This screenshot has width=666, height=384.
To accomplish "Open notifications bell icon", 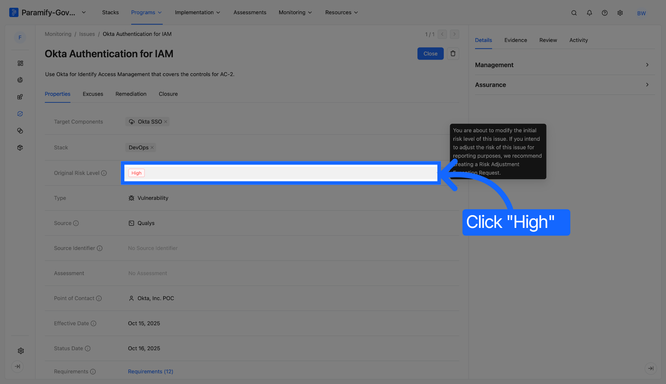I will point(589,13).
